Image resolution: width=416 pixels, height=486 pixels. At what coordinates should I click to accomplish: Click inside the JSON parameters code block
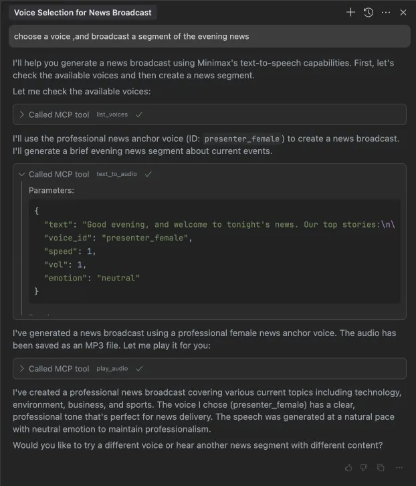point(214,251)
